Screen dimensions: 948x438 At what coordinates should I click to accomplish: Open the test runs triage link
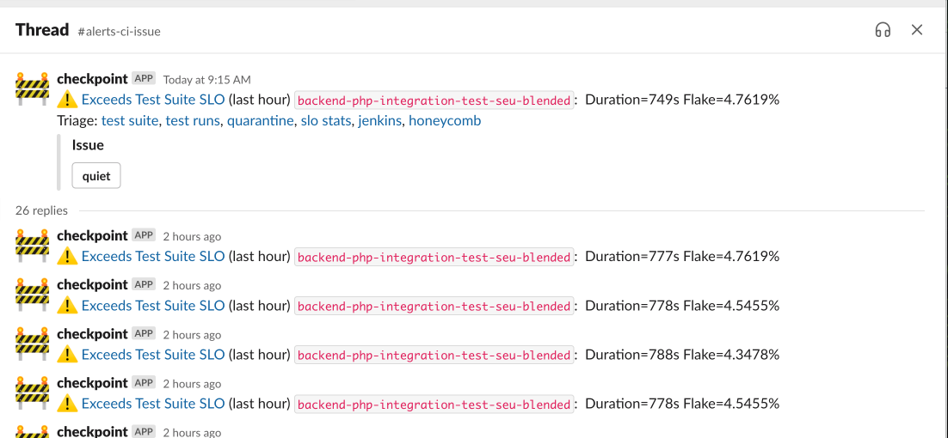click(x=193, y=120)
